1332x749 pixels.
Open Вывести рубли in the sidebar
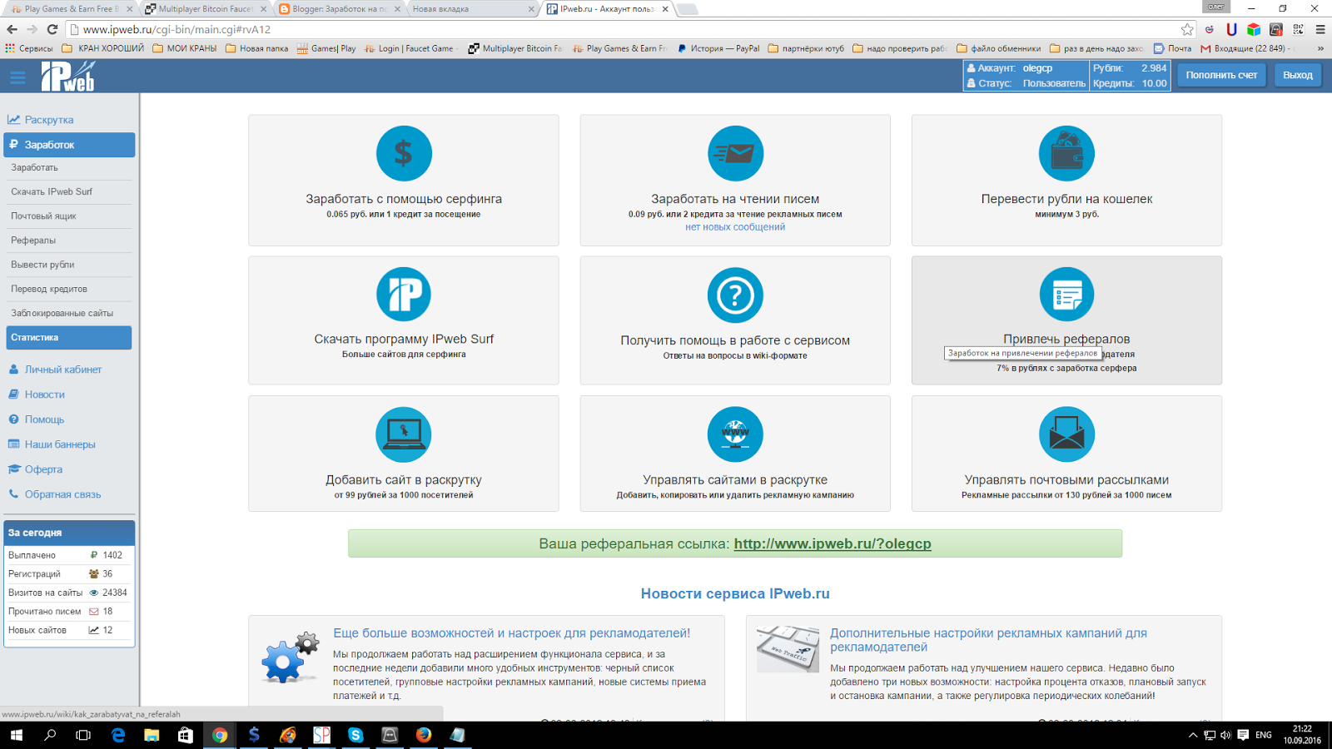pos(69,265)
